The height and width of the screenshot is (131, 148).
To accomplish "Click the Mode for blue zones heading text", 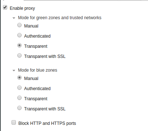I will pyautogui.click(x=37, y=70).
